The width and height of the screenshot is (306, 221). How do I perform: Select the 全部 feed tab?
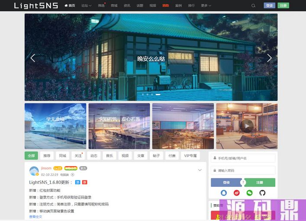coord(31,156)
